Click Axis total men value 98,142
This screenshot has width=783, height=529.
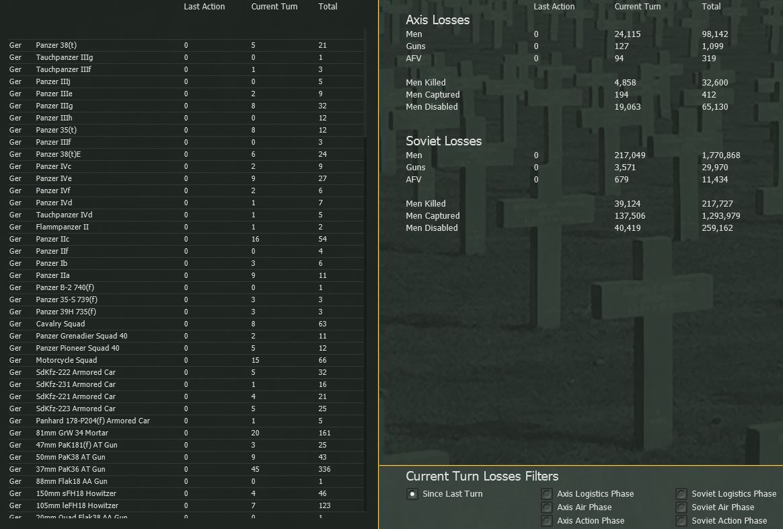[714, 34]
